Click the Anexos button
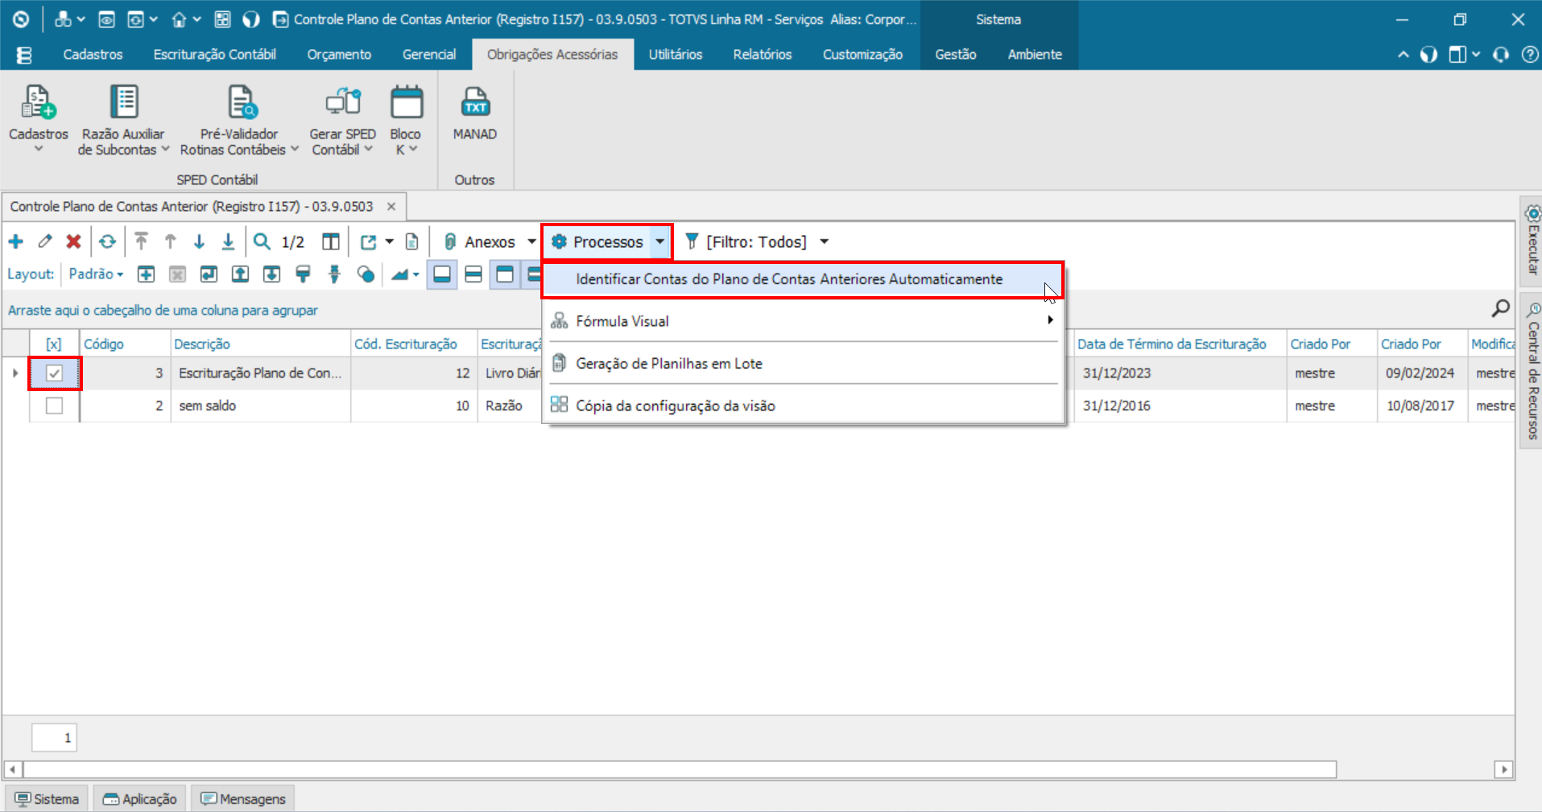The image size is (1542, 812). (x=481, y=241)
